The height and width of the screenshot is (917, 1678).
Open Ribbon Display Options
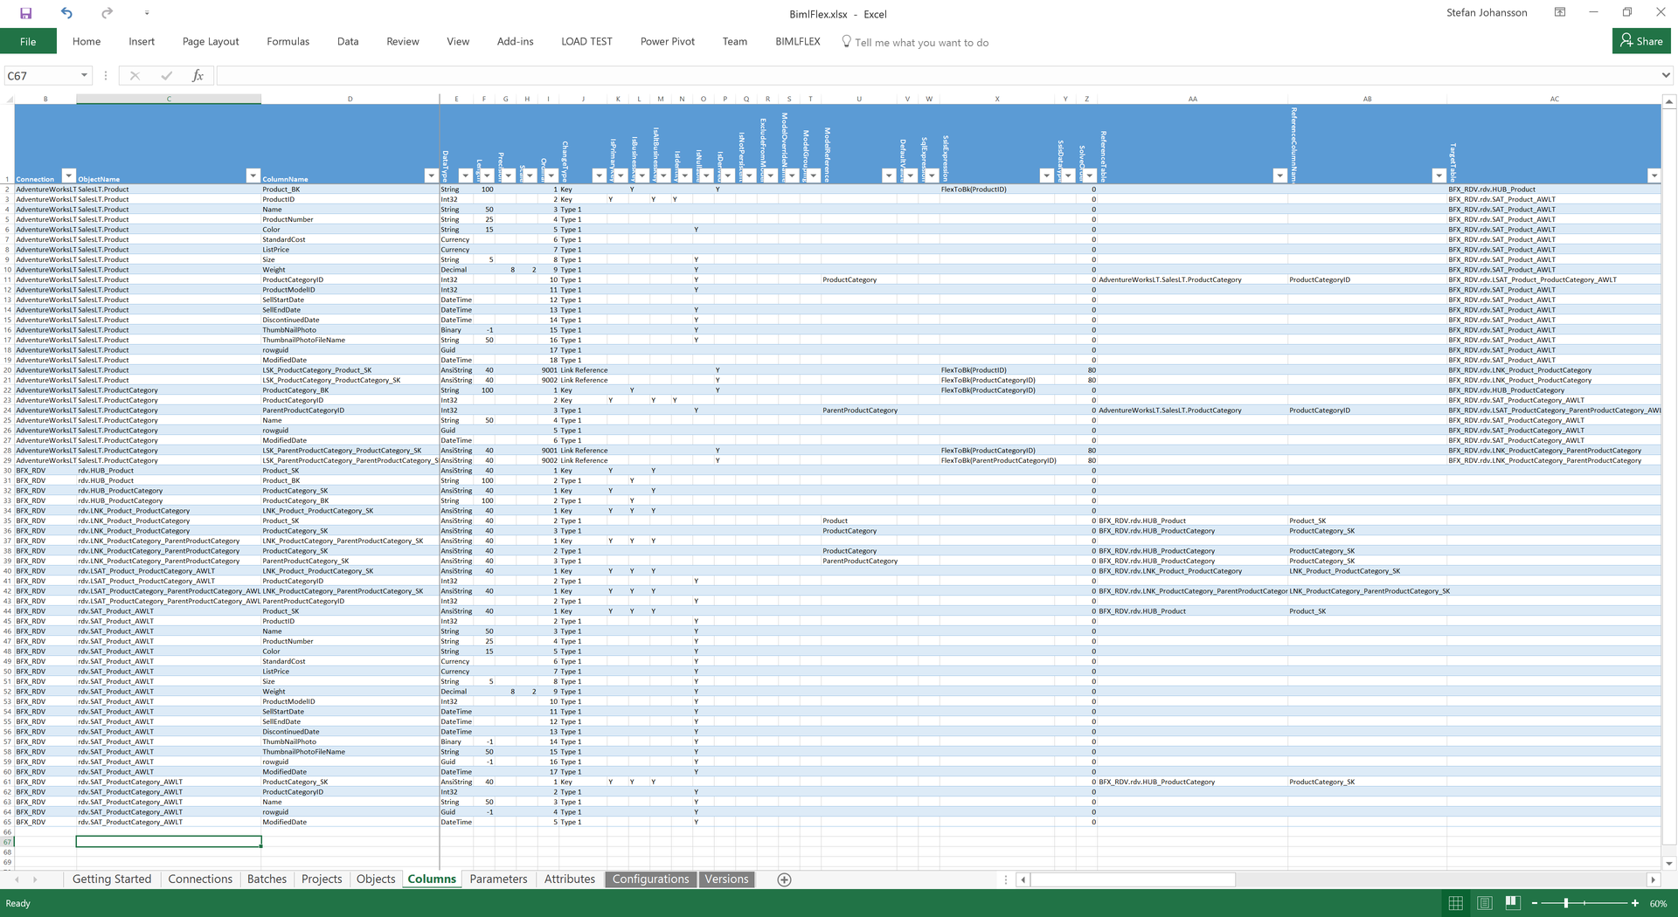click(x=1560, y=12)
